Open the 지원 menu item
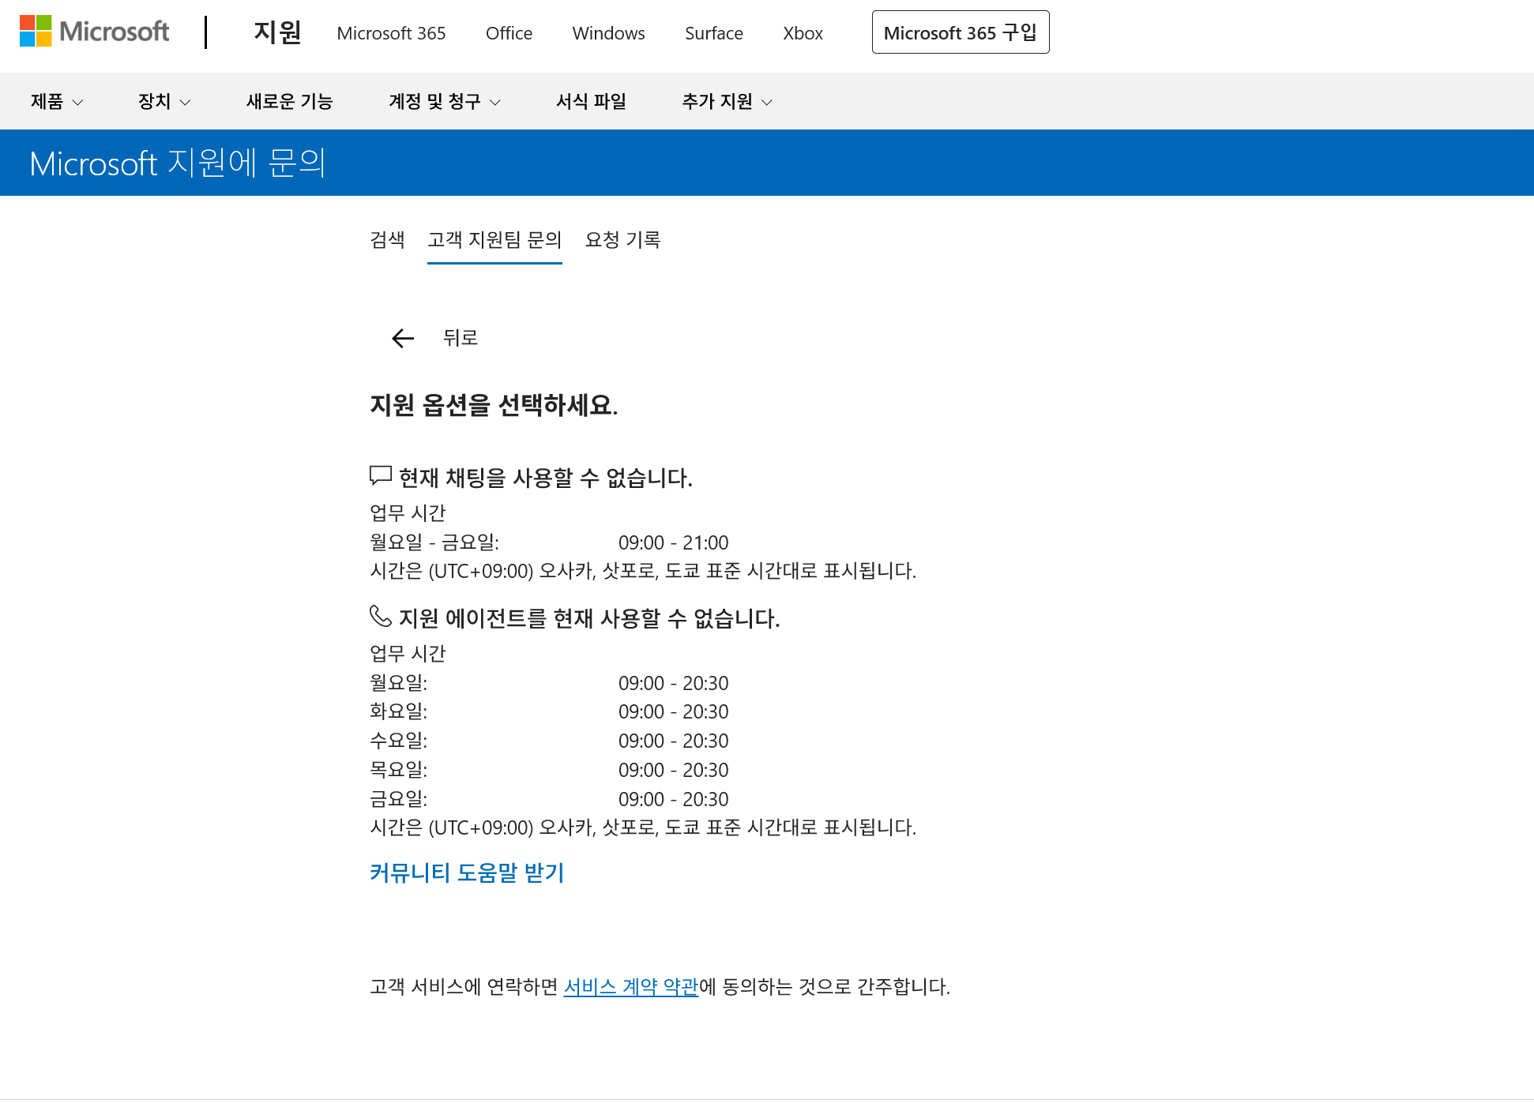Image resolution: width=1534 pixels, height=1107 pixels. (275, 34)
